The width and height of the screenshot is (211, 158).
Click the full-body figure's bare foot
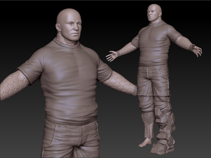145,142
